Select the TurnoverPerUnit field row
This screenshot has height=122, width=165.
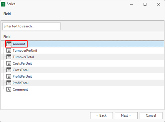tap(82, 51)
